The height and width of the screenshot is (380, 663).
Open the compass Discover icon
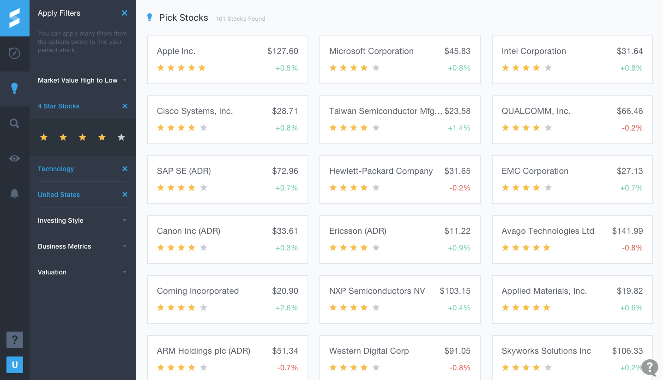pyautogui.click(x=15, y=53)
